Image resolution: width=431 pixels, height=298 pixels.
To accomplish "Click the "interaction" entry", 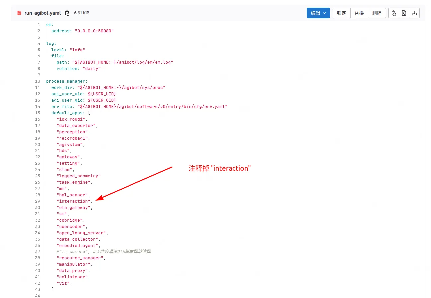I will 73,201.
